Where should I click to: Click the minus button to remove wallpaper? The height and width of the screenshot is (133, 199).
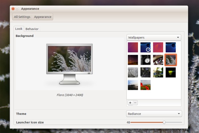click(135, 103)
